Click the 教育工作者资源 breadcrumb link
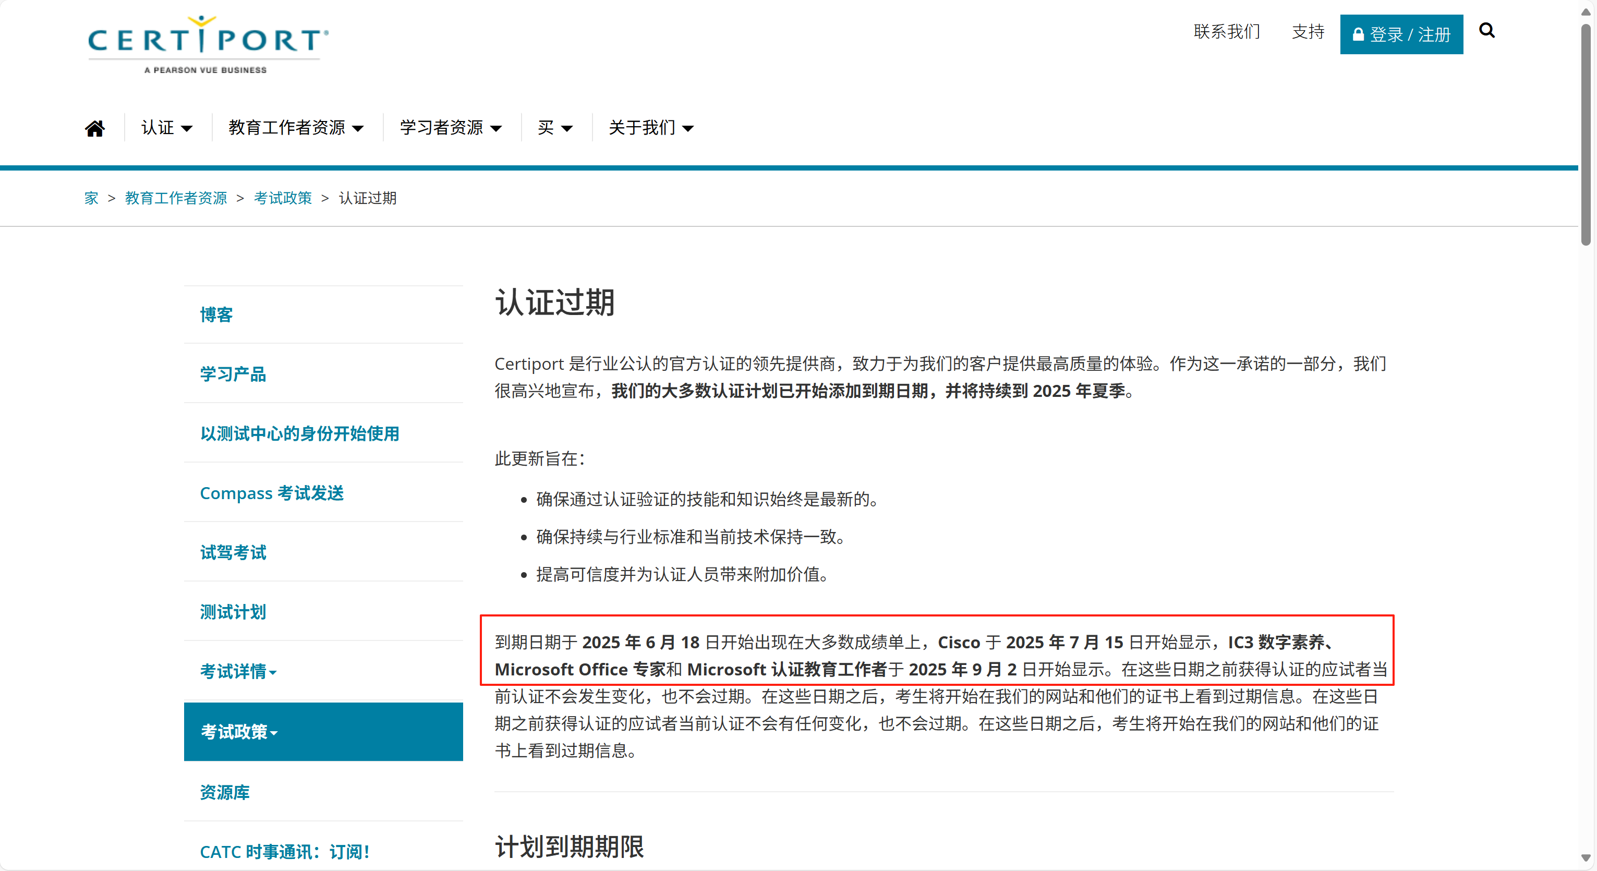The image size is (1597, 871). click(176, 198)
